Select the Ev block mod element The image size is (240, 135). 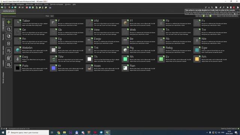(x=174, y=59)
